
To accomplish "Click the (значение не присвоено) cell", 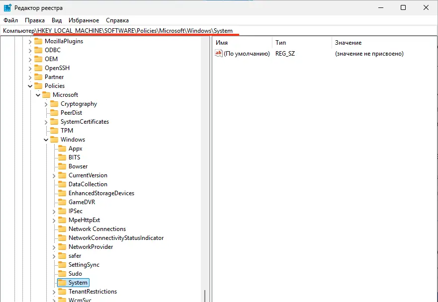I will point(369,54).
